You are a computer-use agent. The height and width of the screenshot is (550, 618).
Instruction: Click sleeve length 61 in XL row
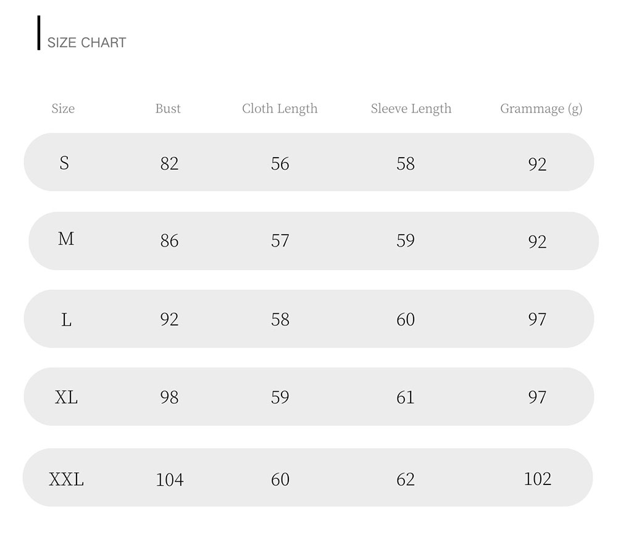406,397
